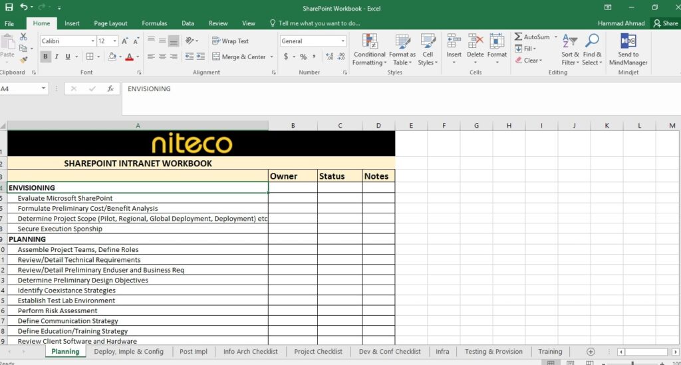This screenshot has height=365, width=681.
Task: Open the Project Checklist sheet tab
Action: 318,352
